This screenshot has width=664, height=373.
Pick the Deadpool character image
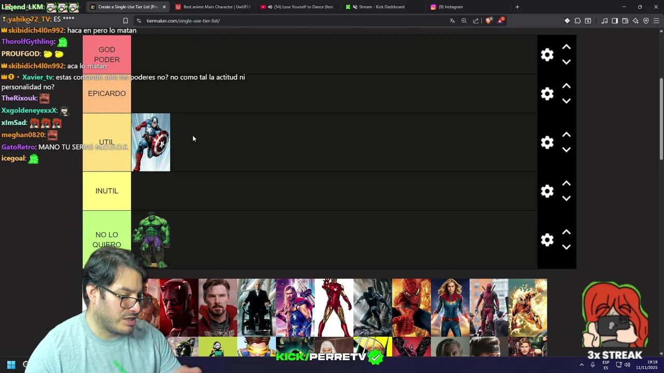coord(489,308)
